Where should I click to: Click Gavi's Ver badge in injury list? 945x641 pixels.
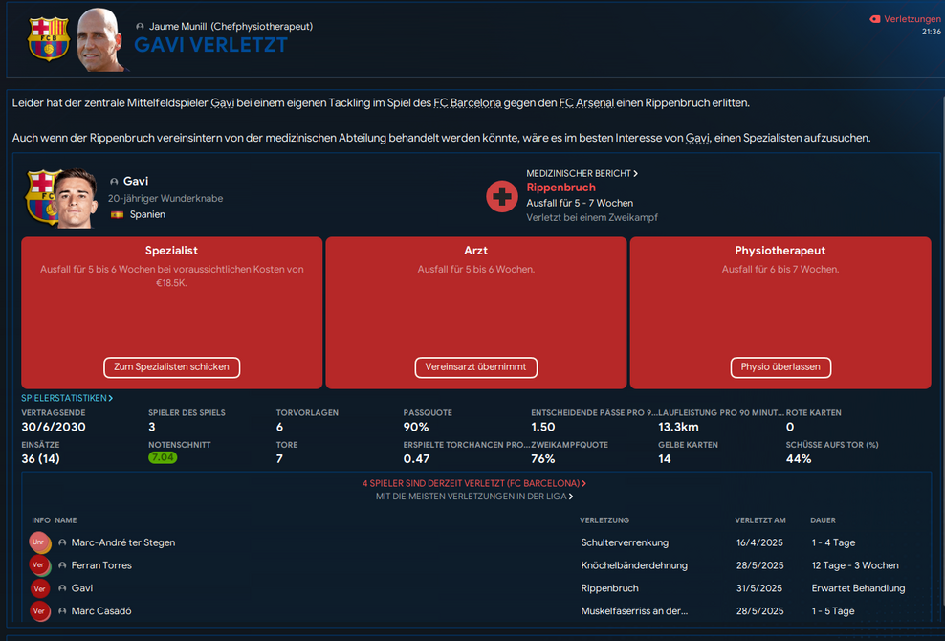pos(40,588)
